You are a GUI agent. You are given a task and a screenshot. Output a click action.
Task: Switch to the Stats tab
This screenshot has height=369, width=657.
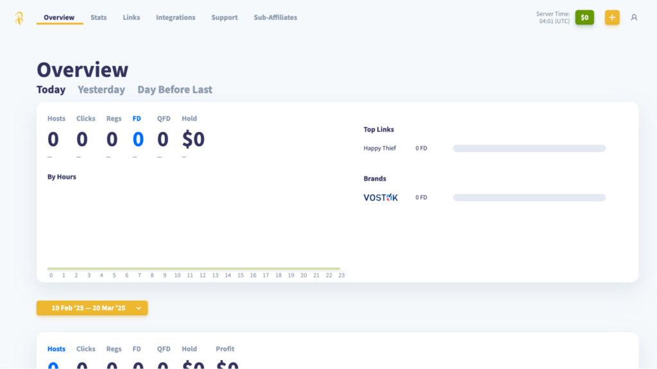tap(98, 17)
